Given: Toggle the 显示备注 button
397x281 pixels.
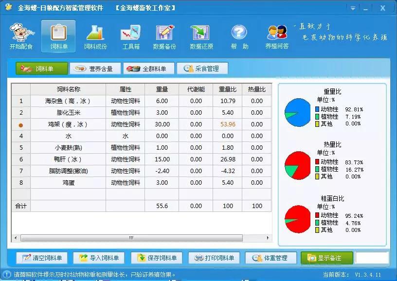Looking at the screenshot, I should [326, 258].
